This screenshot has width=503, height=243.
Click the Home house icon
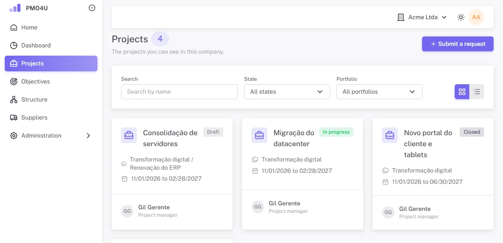(14, 27)
